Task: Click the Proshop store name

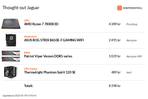Action: pyautogui.click(x=132, y=24)
